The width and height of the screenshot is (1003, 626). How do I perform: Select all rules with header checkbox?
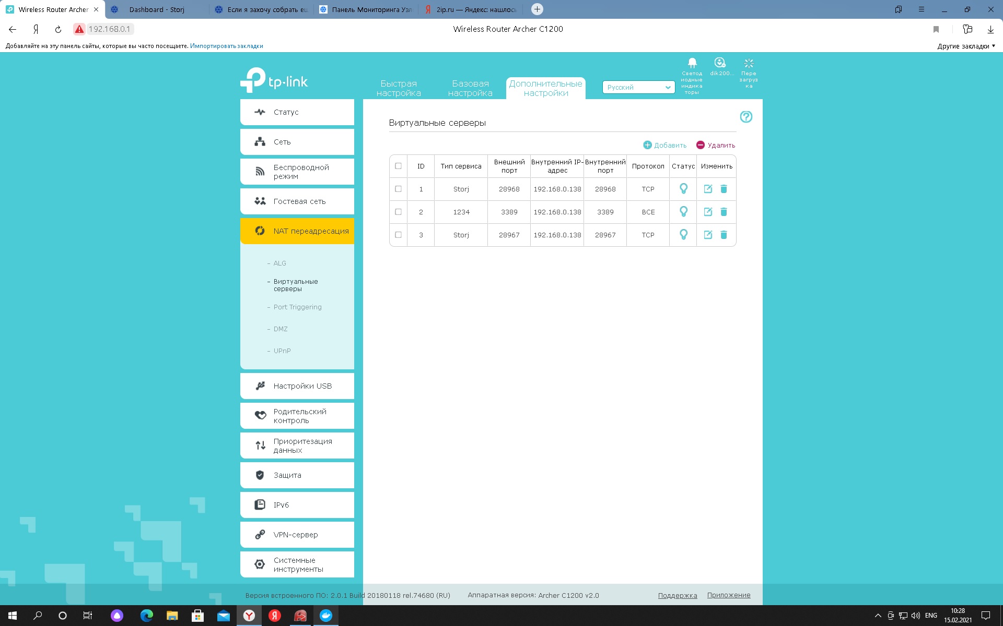tap(398, 166)
